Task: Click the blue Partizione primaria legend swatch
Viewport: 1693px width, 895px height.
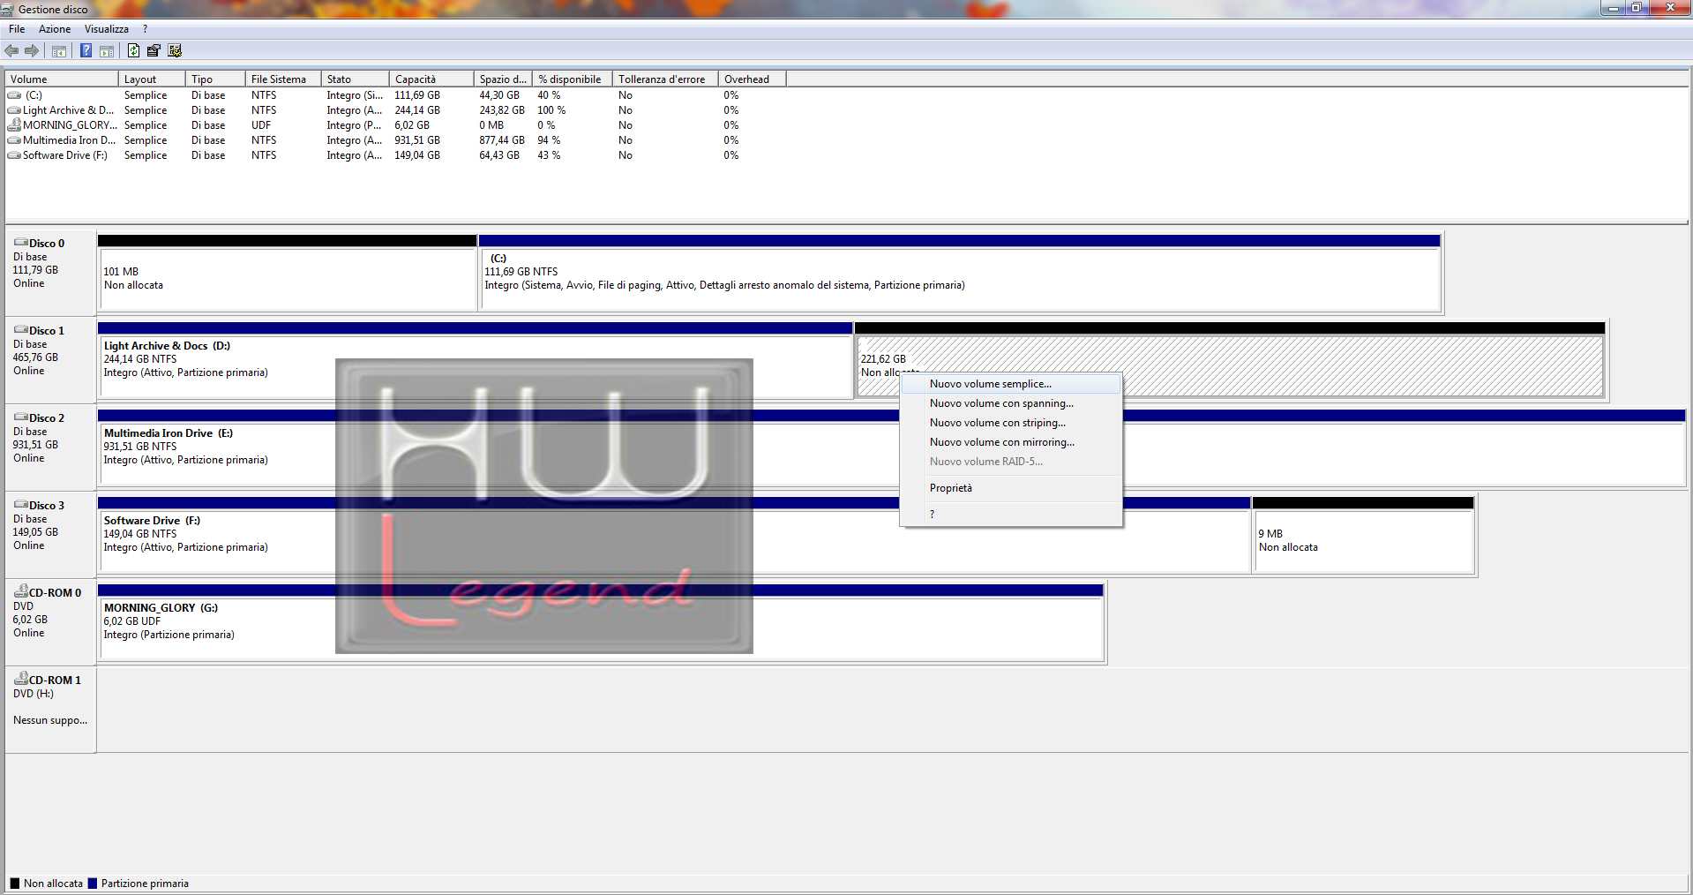Action: point(93,884)
